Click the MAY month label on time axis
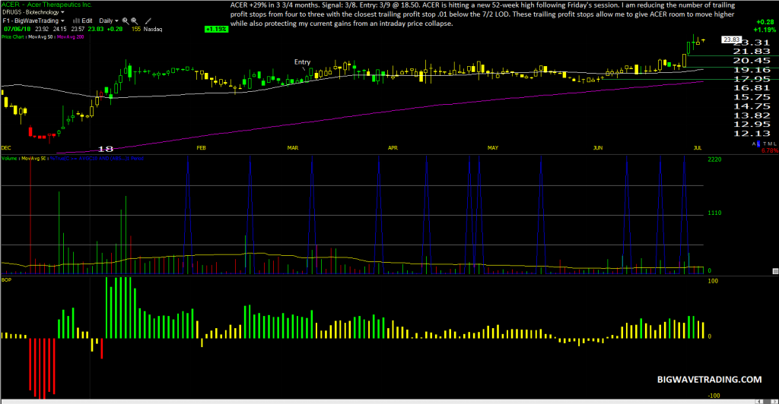779x404 pixels. [x=493, y=148]
